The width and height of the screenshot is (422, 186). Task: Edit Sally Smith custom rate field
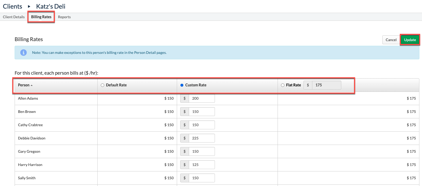202,178
